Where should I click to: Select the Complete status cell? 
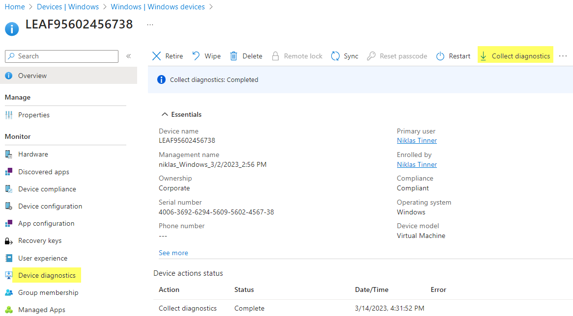coord(249,308)
